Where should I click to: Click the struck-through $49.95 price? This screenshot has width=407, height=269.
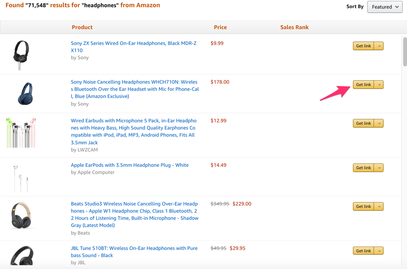tap(218, 248)
